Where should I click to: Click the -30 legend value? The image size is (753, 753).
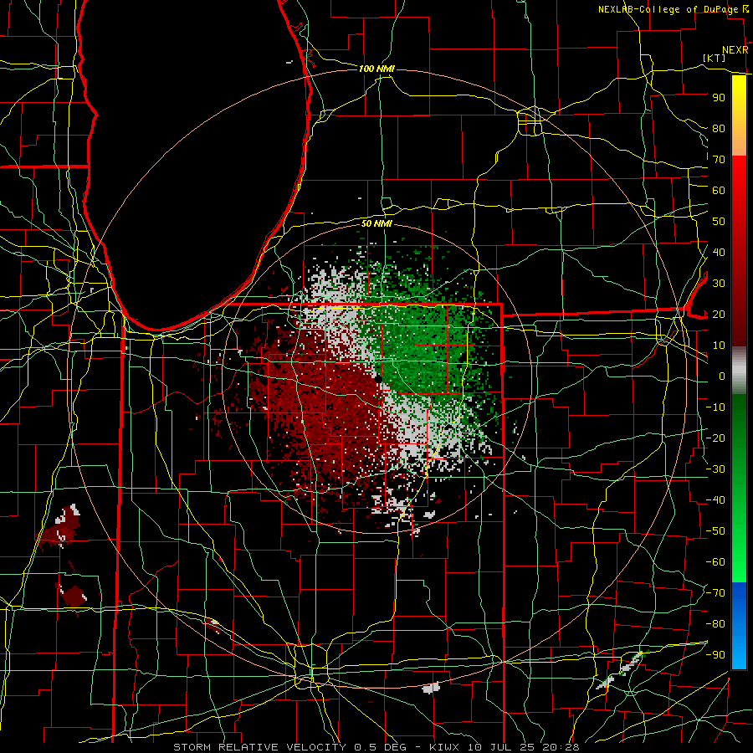click(x=715, y=469)
